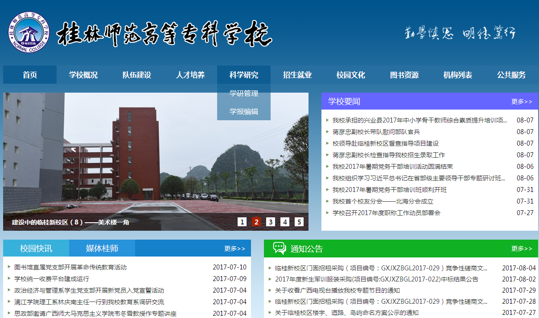The height and width of the screenshot is (318, 539).
Task: Open the 招生就业 navigation menu
Action: point(297,75)
